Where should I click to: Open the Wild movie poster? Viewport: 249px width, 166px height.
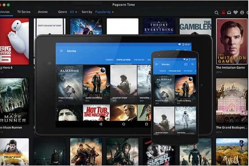coord(232,152)
